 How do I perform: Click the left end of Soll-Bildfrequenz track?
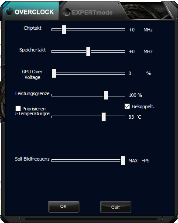click(53, 161)
